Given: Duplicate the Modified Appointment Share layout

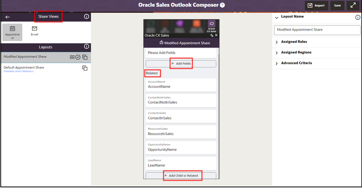Looking at the screenshot, I should coord(85,57).
